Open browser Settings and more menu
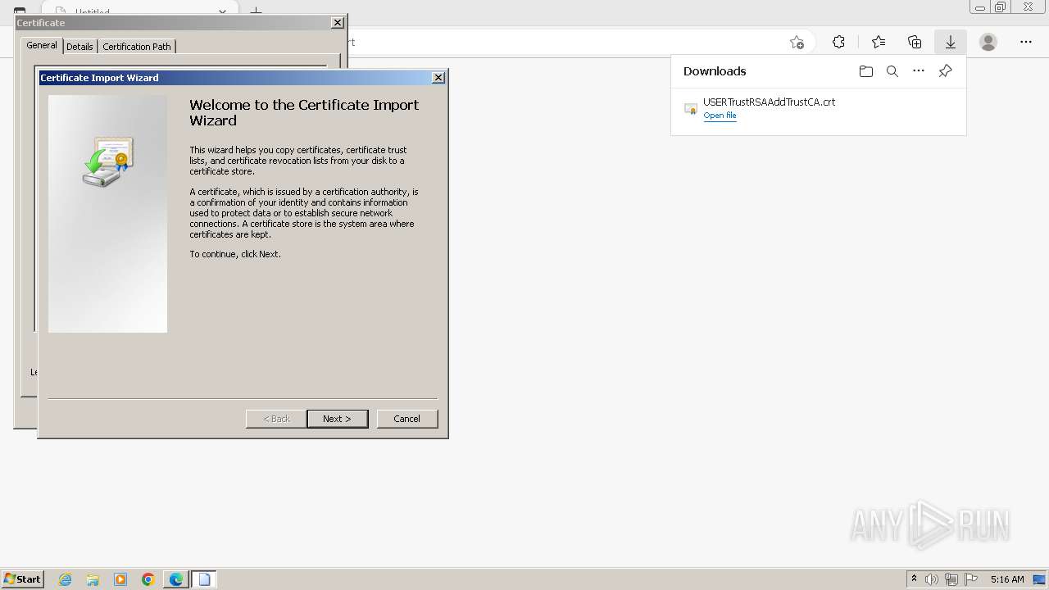The image size is (1049, 590). click(x=1026, y=42)
